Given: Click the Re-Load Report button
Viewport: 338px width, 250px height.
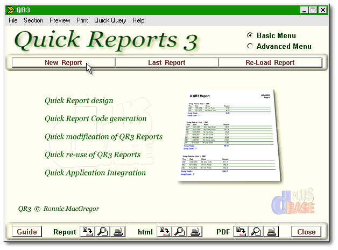Looking at the screenshot, I should coord(270,62).
